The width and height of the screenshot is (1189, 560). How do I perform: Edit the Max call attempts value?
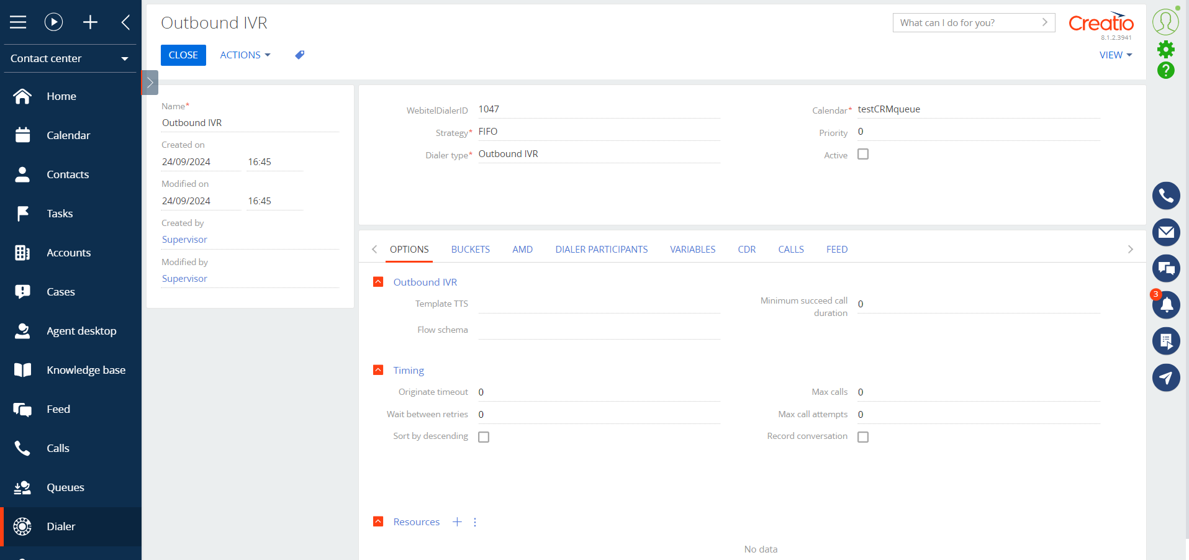[979, 415]
